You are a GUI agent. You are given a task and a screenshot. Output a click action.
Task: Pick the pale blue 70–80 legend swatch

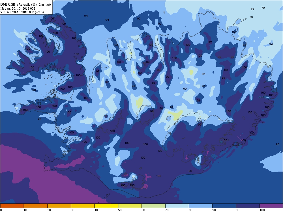(x=177, y=206)
